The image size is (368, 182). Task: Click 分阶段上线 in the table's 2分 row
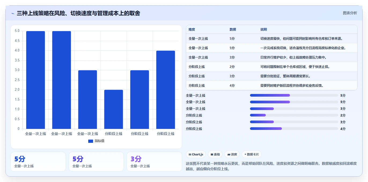click(197, 67)
